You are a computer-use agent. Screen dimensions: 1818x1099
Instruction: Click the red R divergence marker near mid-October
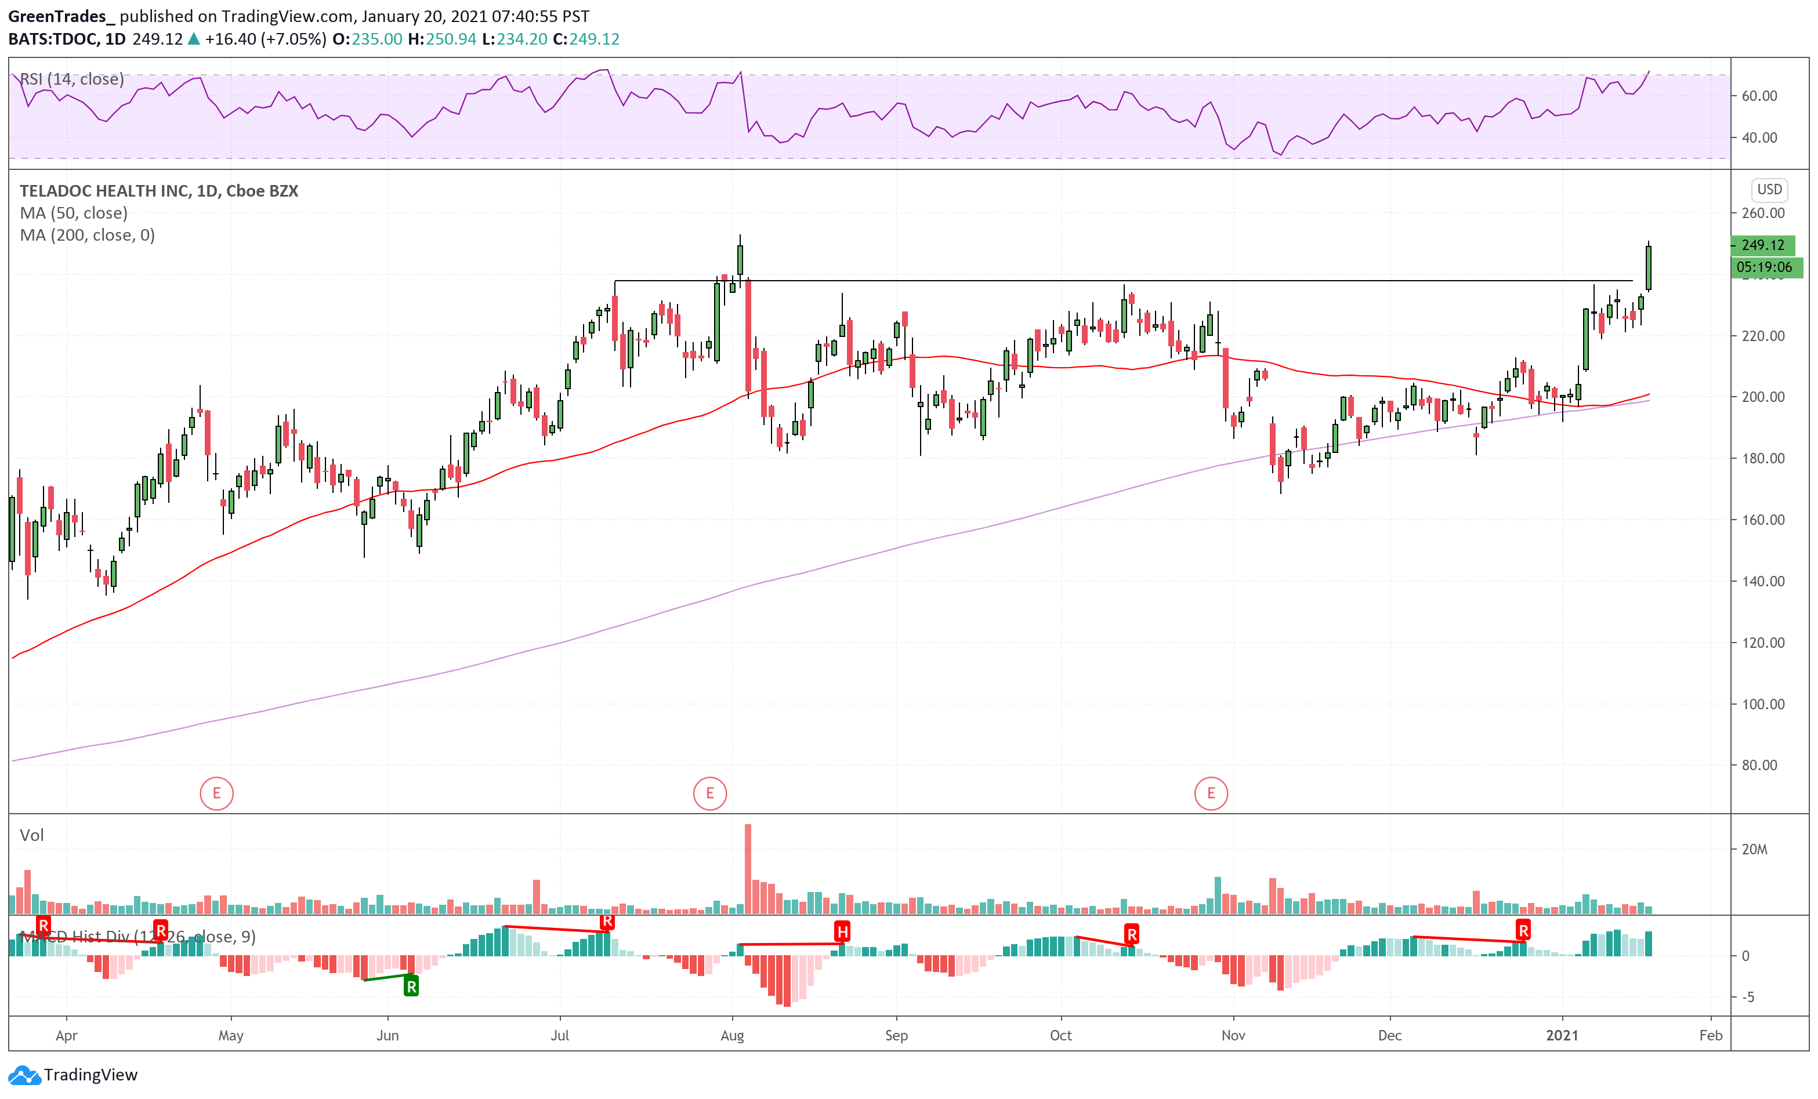pos(1132,934)
